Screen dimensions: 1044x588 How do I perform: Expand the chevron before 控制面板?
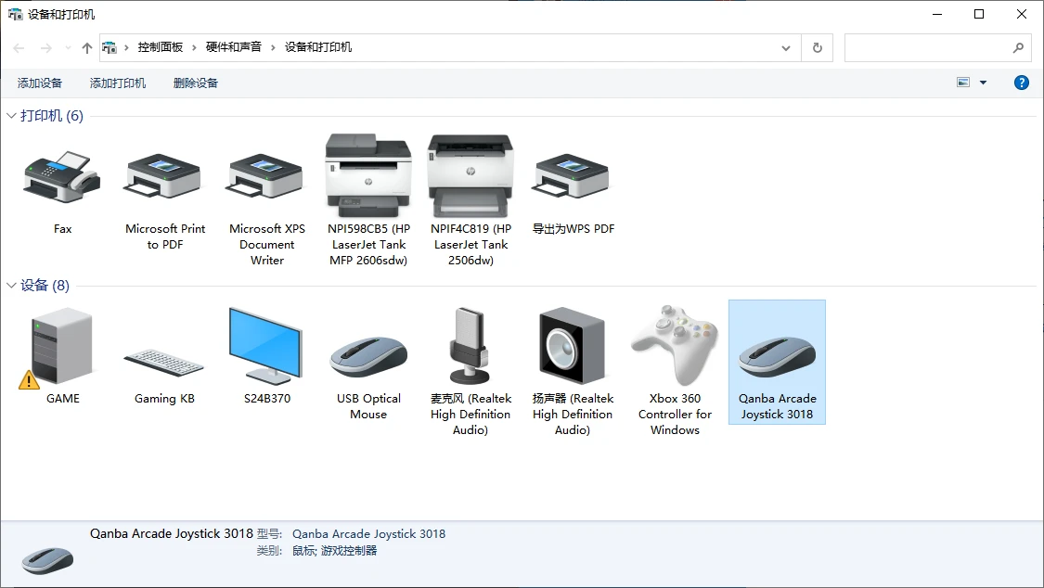pyautogui.click(x=126, y=47)
